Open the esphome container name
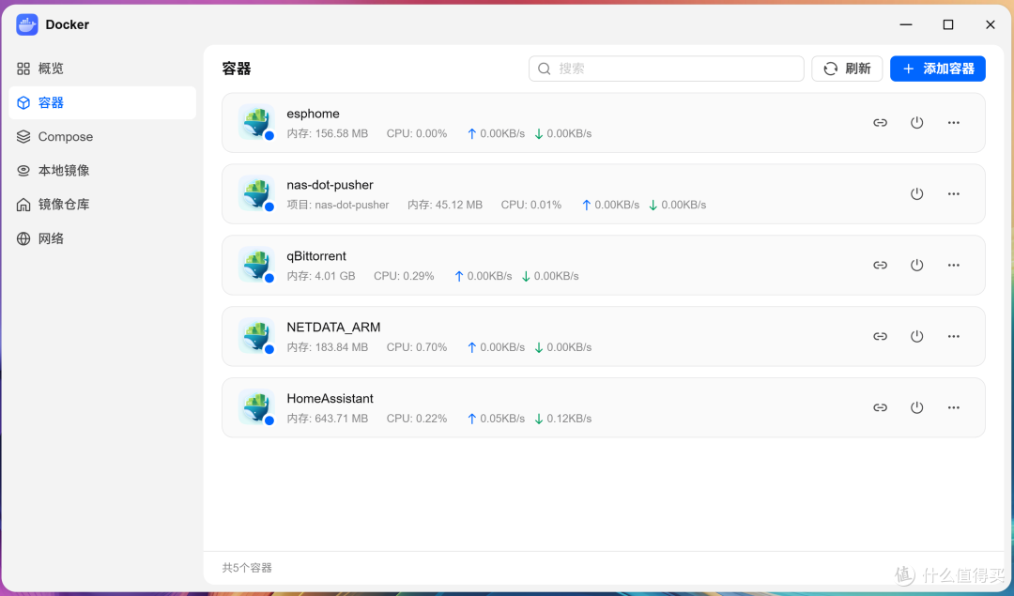The image size is (1014, 596). [x=313, y=114]
